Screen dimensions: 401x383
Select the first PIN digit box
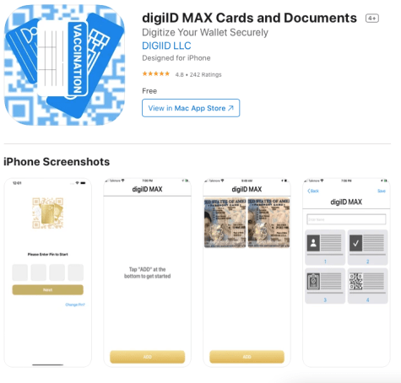tap(20, 272)
